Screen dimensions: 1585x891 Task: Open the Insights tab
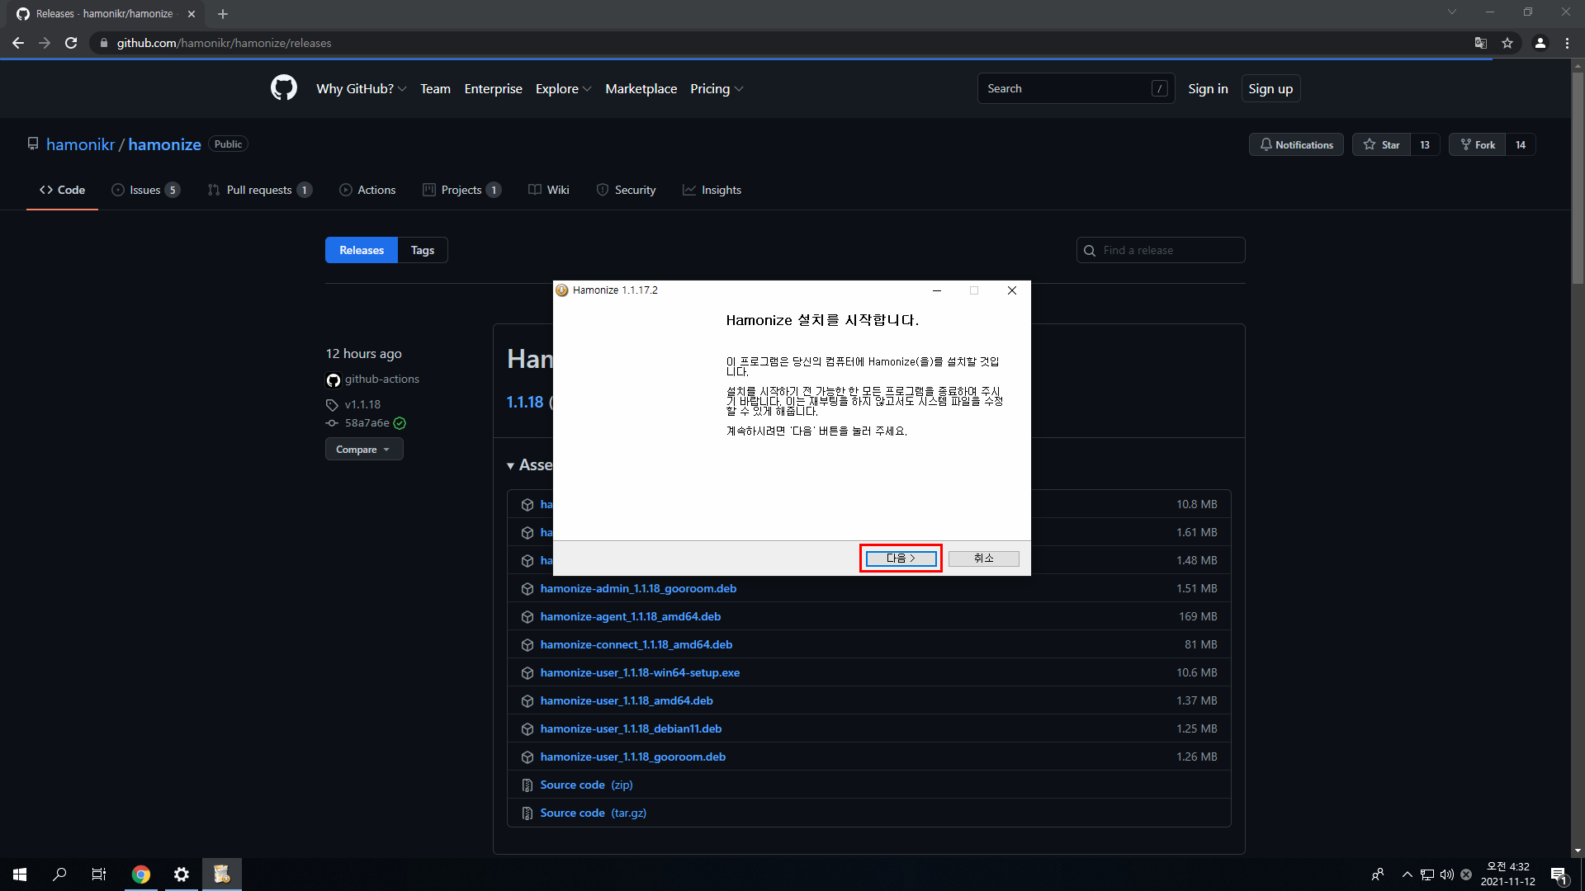712,190
